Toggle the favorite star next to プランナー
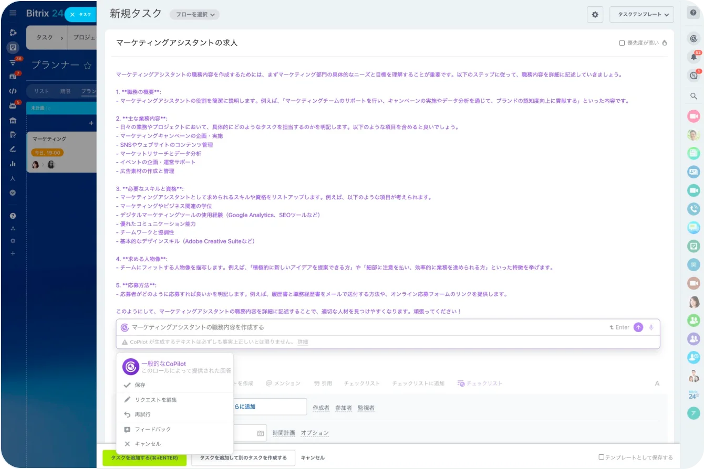The height and width of the screenshot is (469, 704). click(88, 66)
